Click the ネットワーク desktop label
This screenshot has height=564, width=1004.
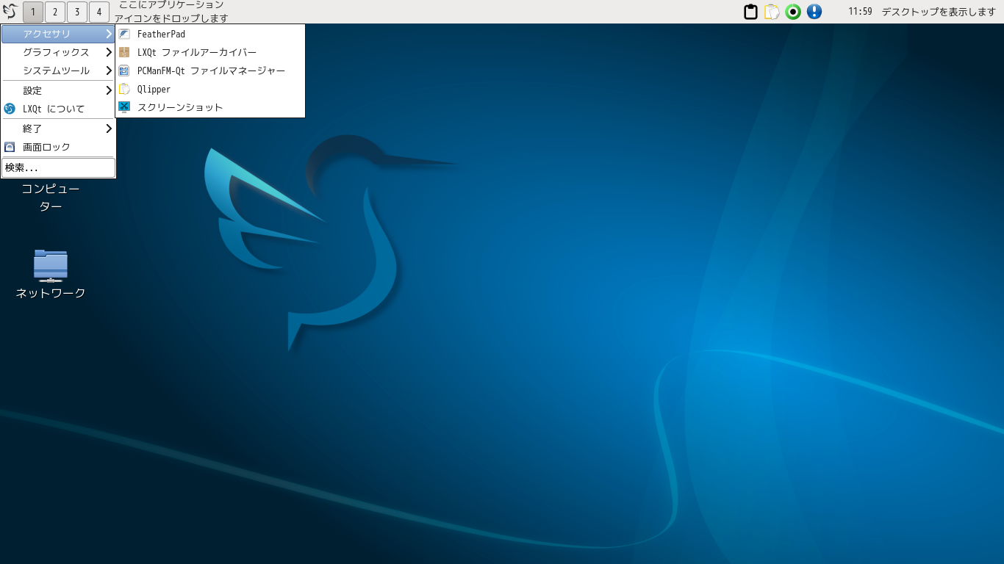click(x=51, y=293)
